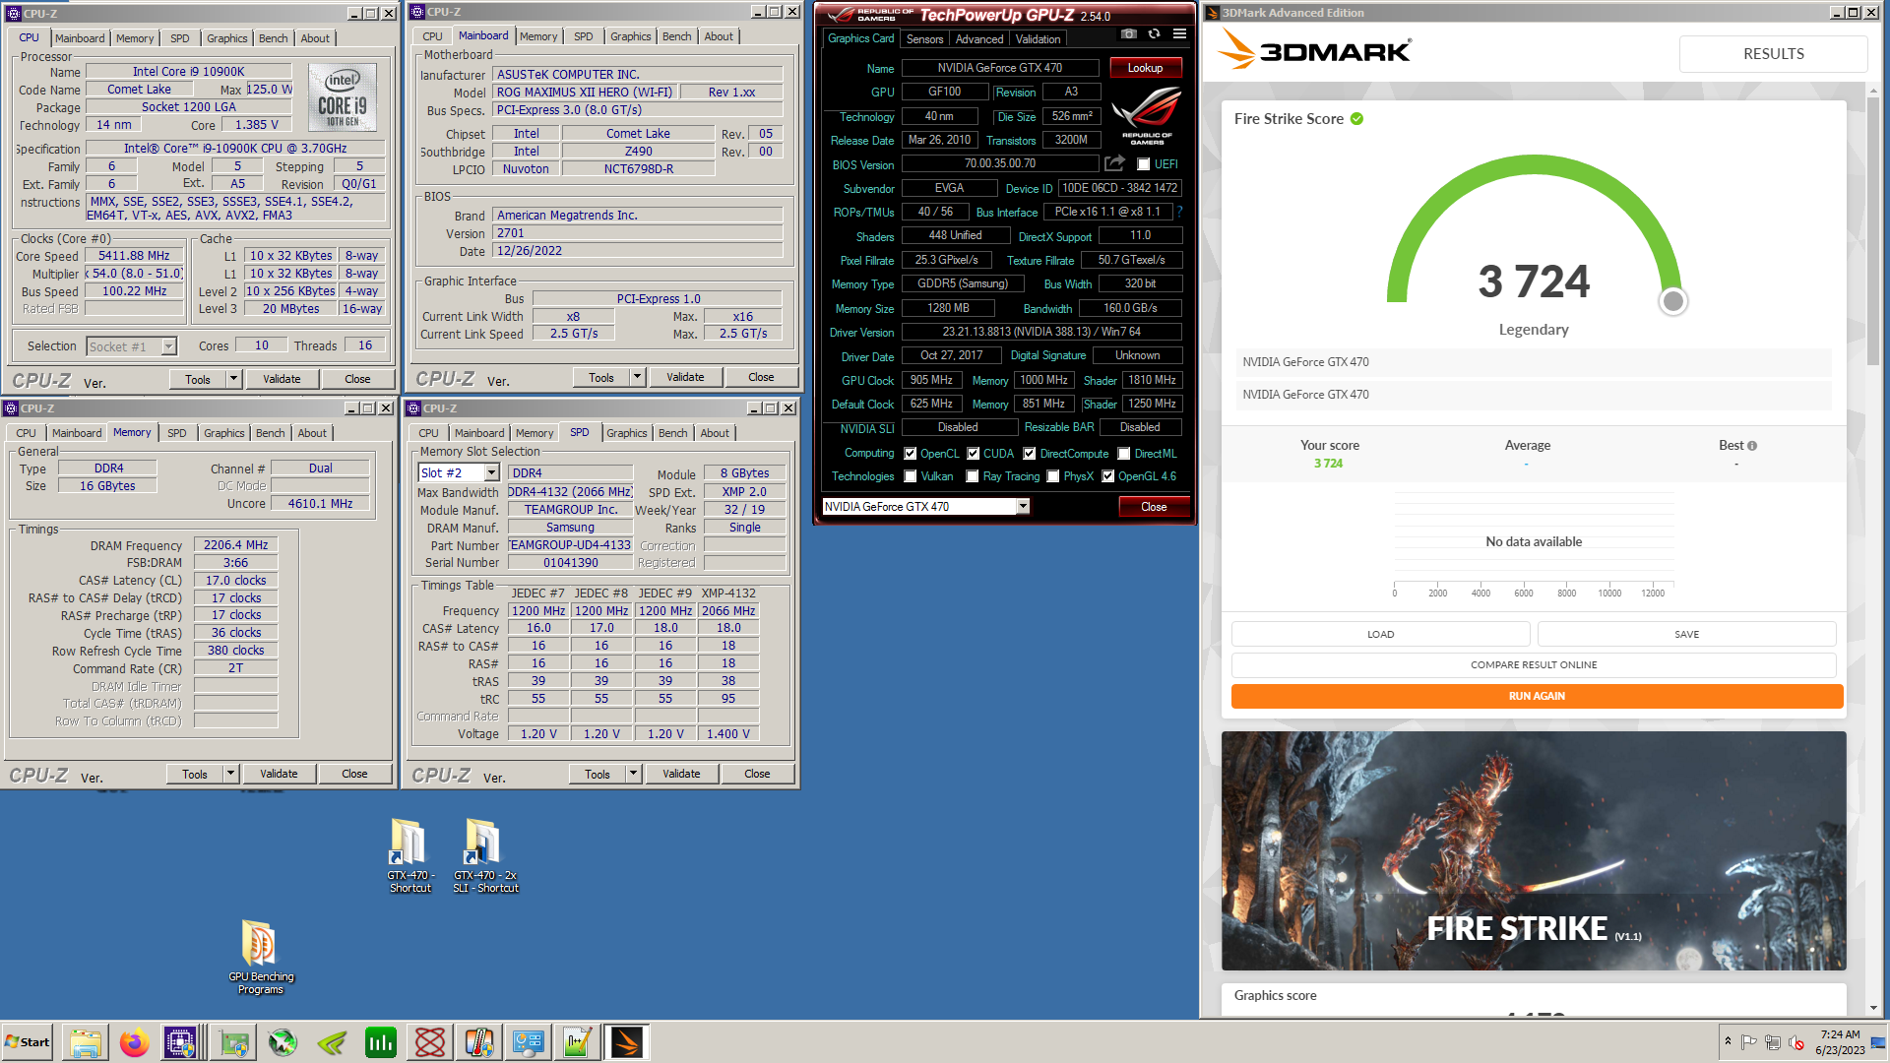Viewport: 1890px width, 1063px height.
Task: Click the LOAD button in 3DMark
Action: point(1380,634)
